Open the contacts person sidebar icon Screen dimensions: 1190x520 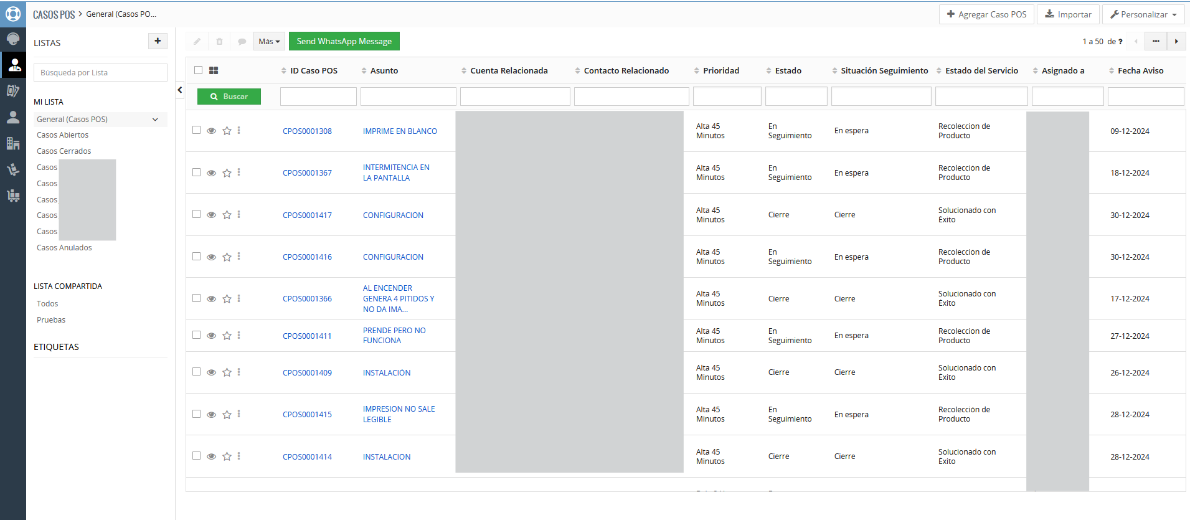click(x=13, y=117)
